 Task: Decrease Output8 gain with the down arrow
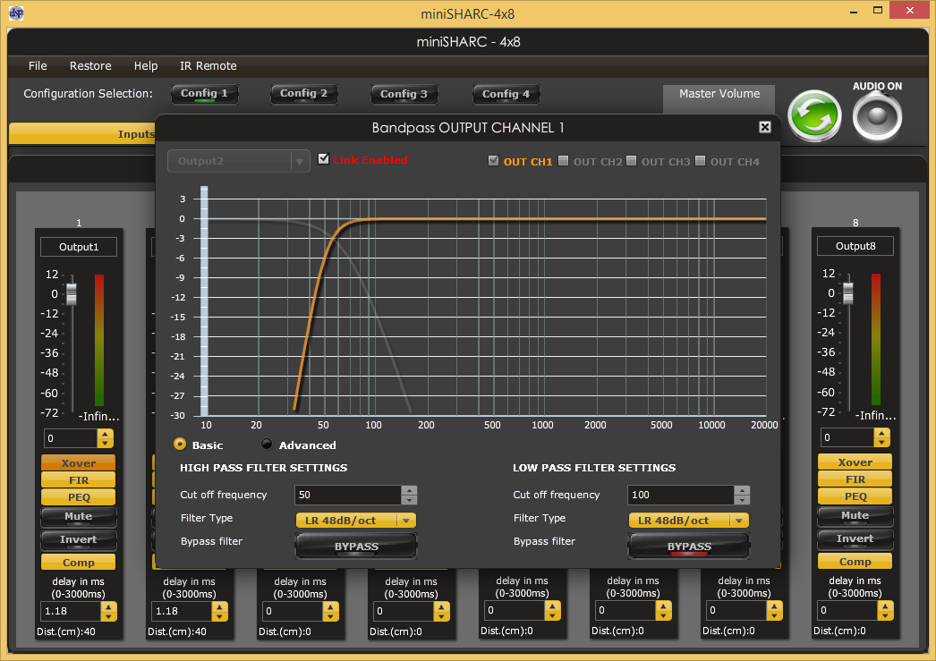881,442
